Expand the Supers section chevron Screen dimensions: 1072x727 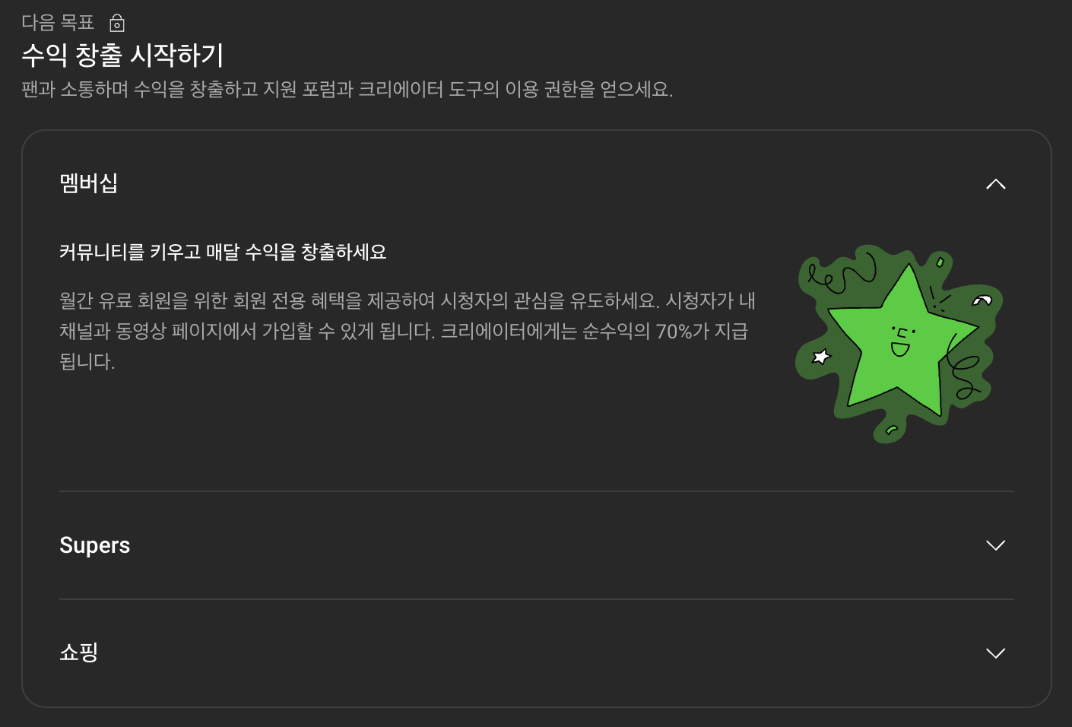pyautogui.click(x=995, y=545)
